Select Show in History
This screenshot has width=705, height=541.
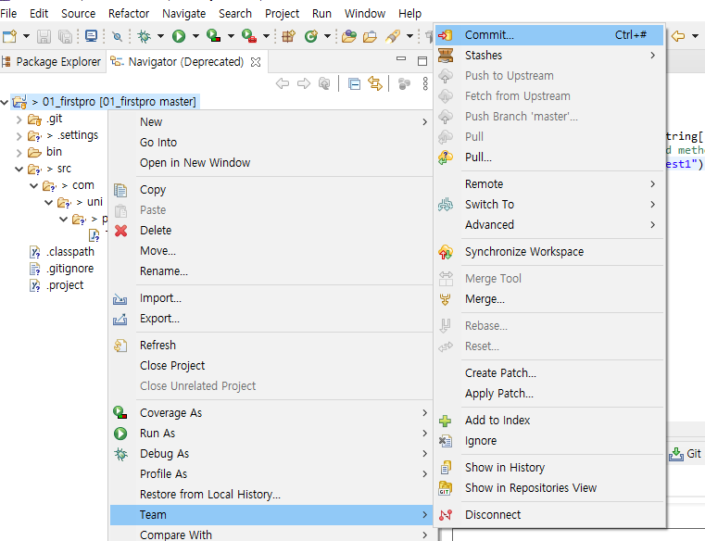pyautogui.click(x=549, y=468)
